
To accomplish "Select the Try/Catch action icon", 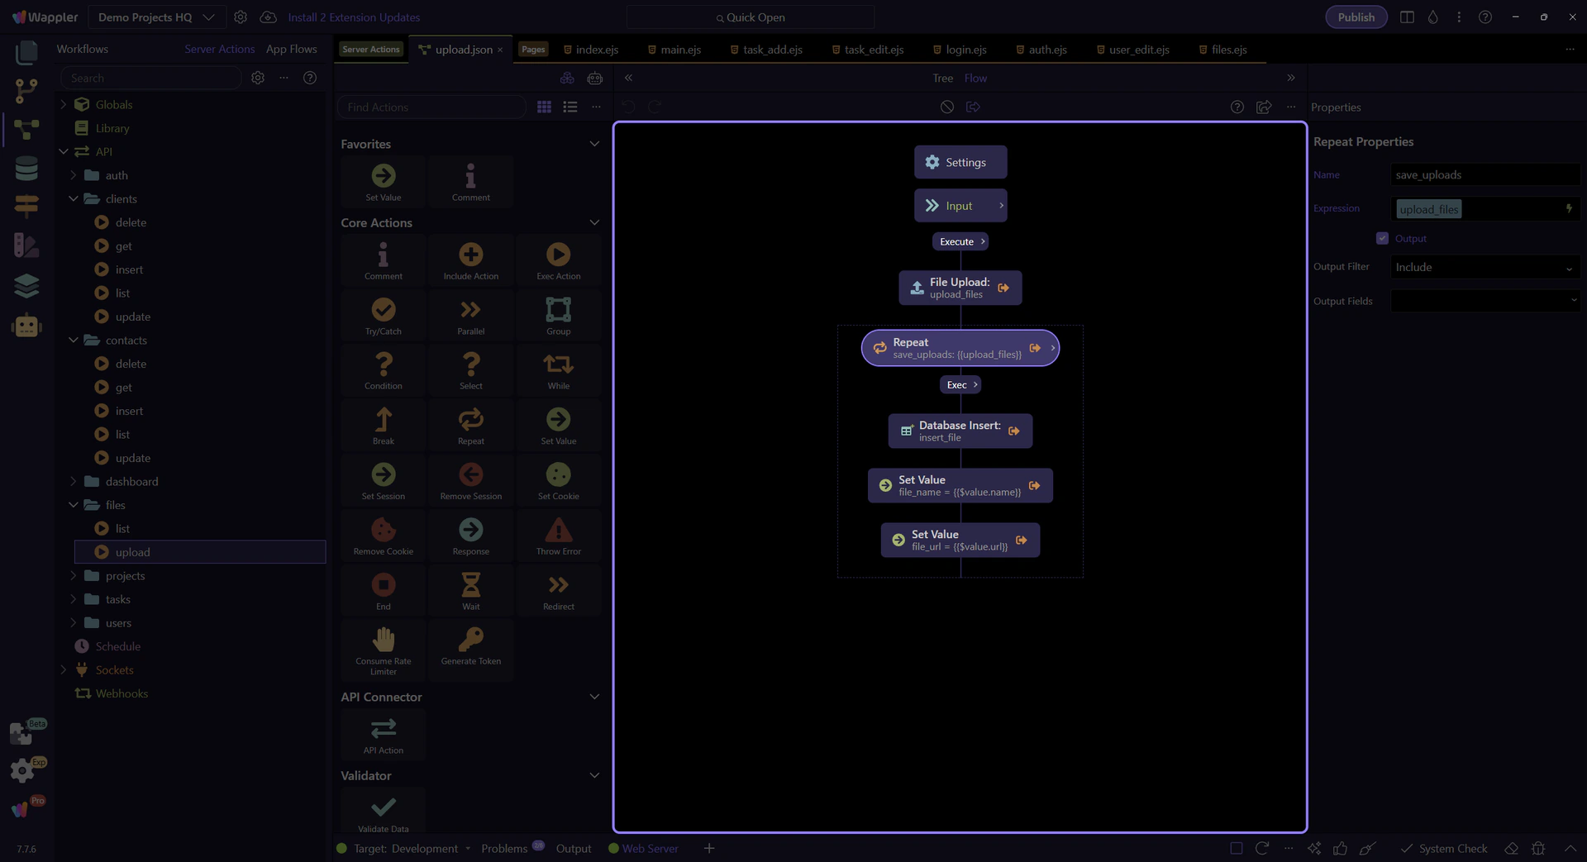I will click(x=383, y=312).
